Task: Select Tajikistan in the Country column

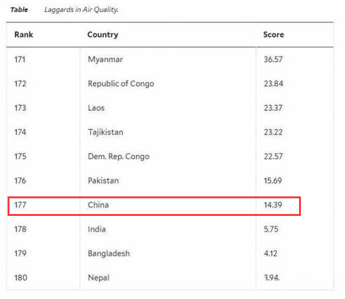Action: (x=106, y=132)
